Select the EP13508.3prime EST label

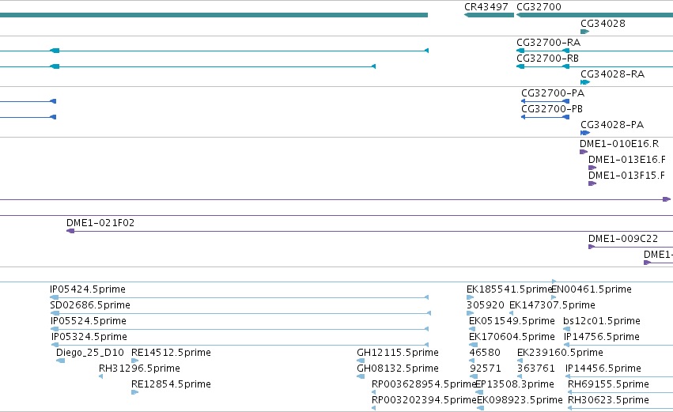tap(515, 385)
